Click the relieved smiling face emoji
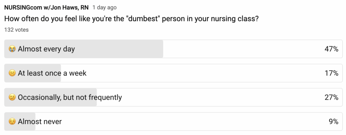 pyautogui.click(x=12, y=122)
